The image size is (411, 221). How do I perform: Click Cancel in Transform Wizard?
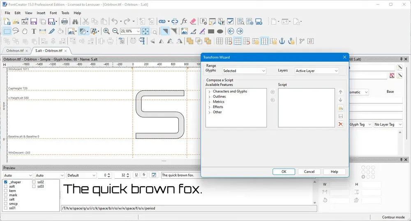click(x=309, y=172)
